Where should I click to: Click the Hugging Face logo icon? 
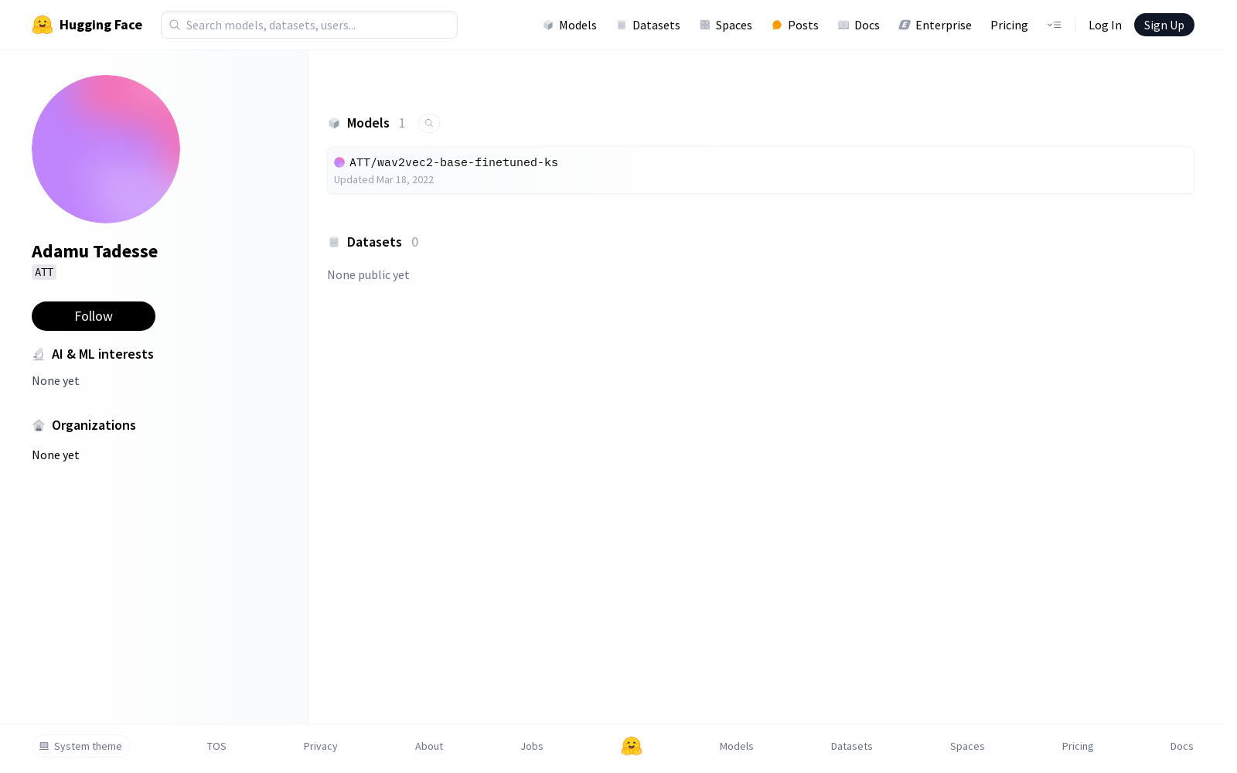pyautogui.click(x=43, y=25)
